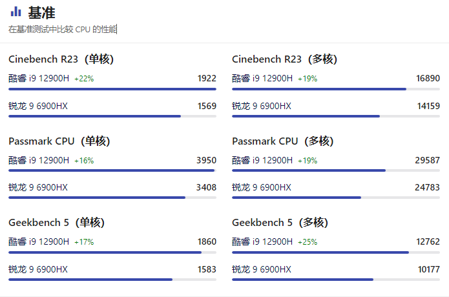This screenshot has width=449, height=297.
Task: Click the +22% green percentage badge
Action: [84, 79]
